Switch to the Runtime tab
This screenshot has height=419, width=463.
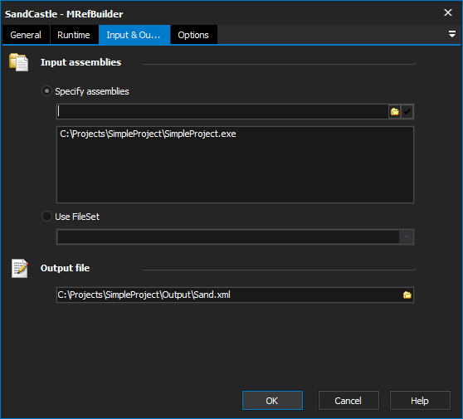[74, 35]
